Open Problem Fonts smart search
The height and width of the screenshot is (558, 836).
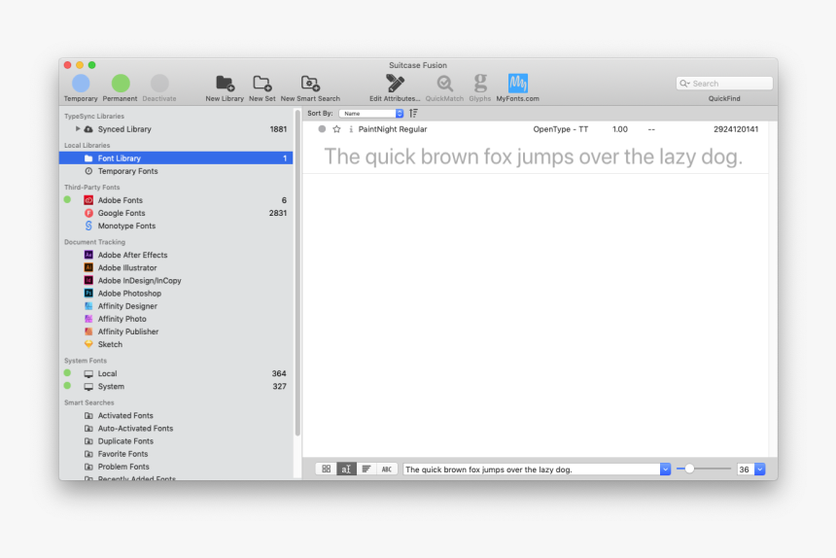123,467
